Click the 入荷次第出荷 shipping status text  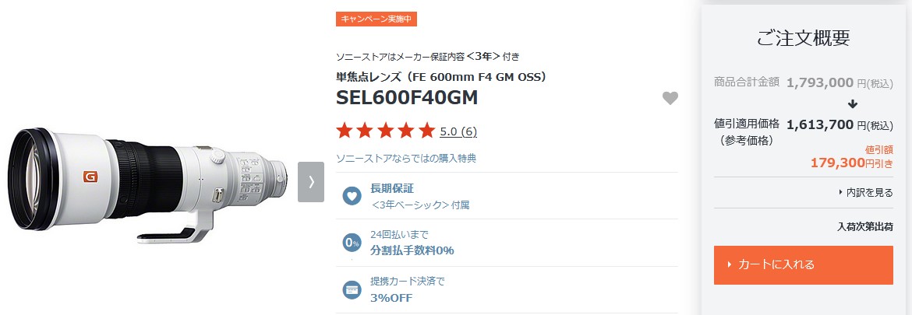[x=865, y=226]
